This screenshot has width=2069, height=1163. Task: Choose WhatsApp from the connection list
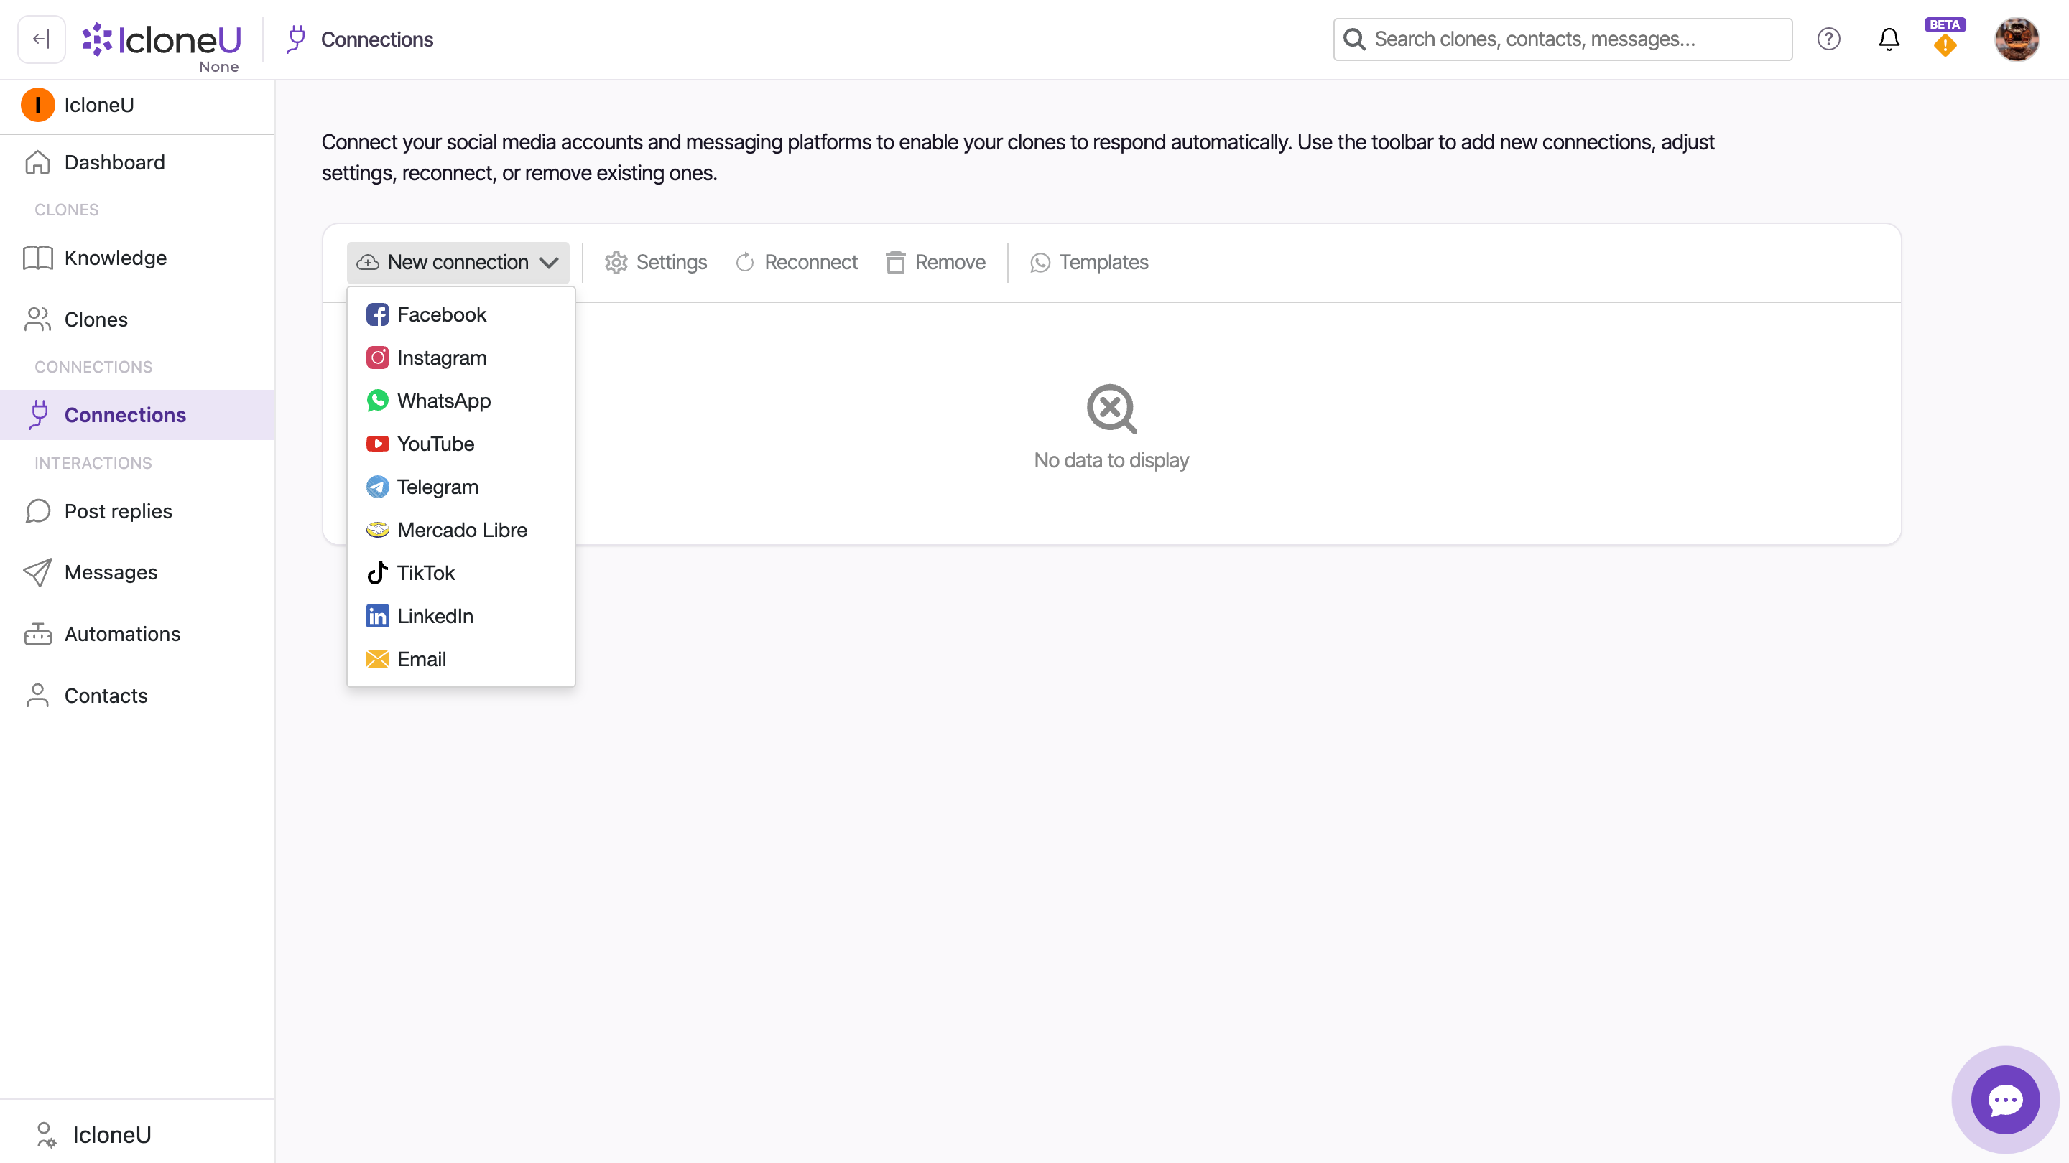(461, 401)
